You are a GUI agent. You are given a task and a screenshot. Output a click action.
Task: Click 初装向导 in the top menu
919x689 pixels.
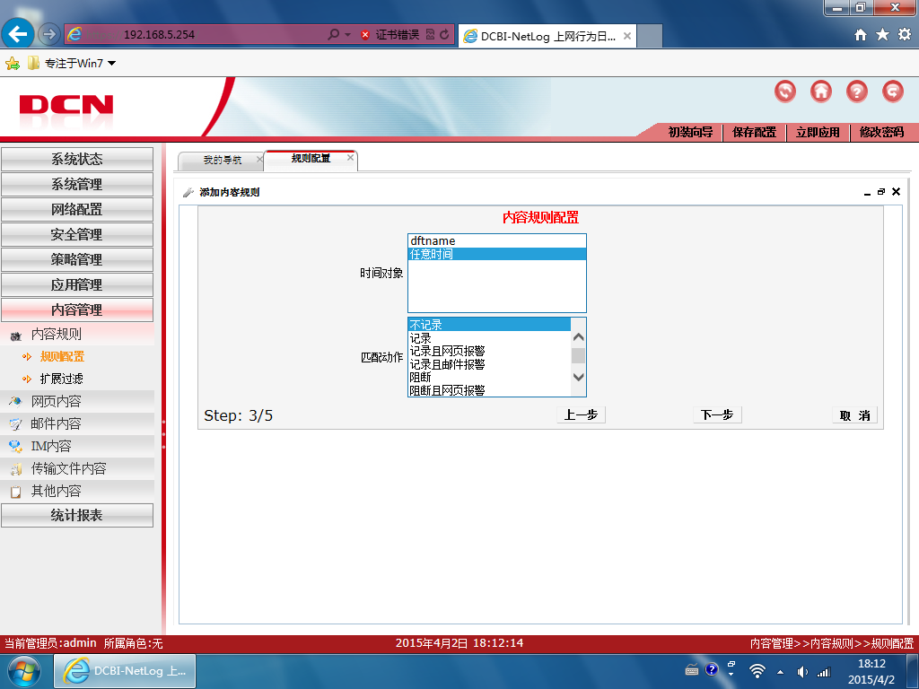tap(690, 133)
